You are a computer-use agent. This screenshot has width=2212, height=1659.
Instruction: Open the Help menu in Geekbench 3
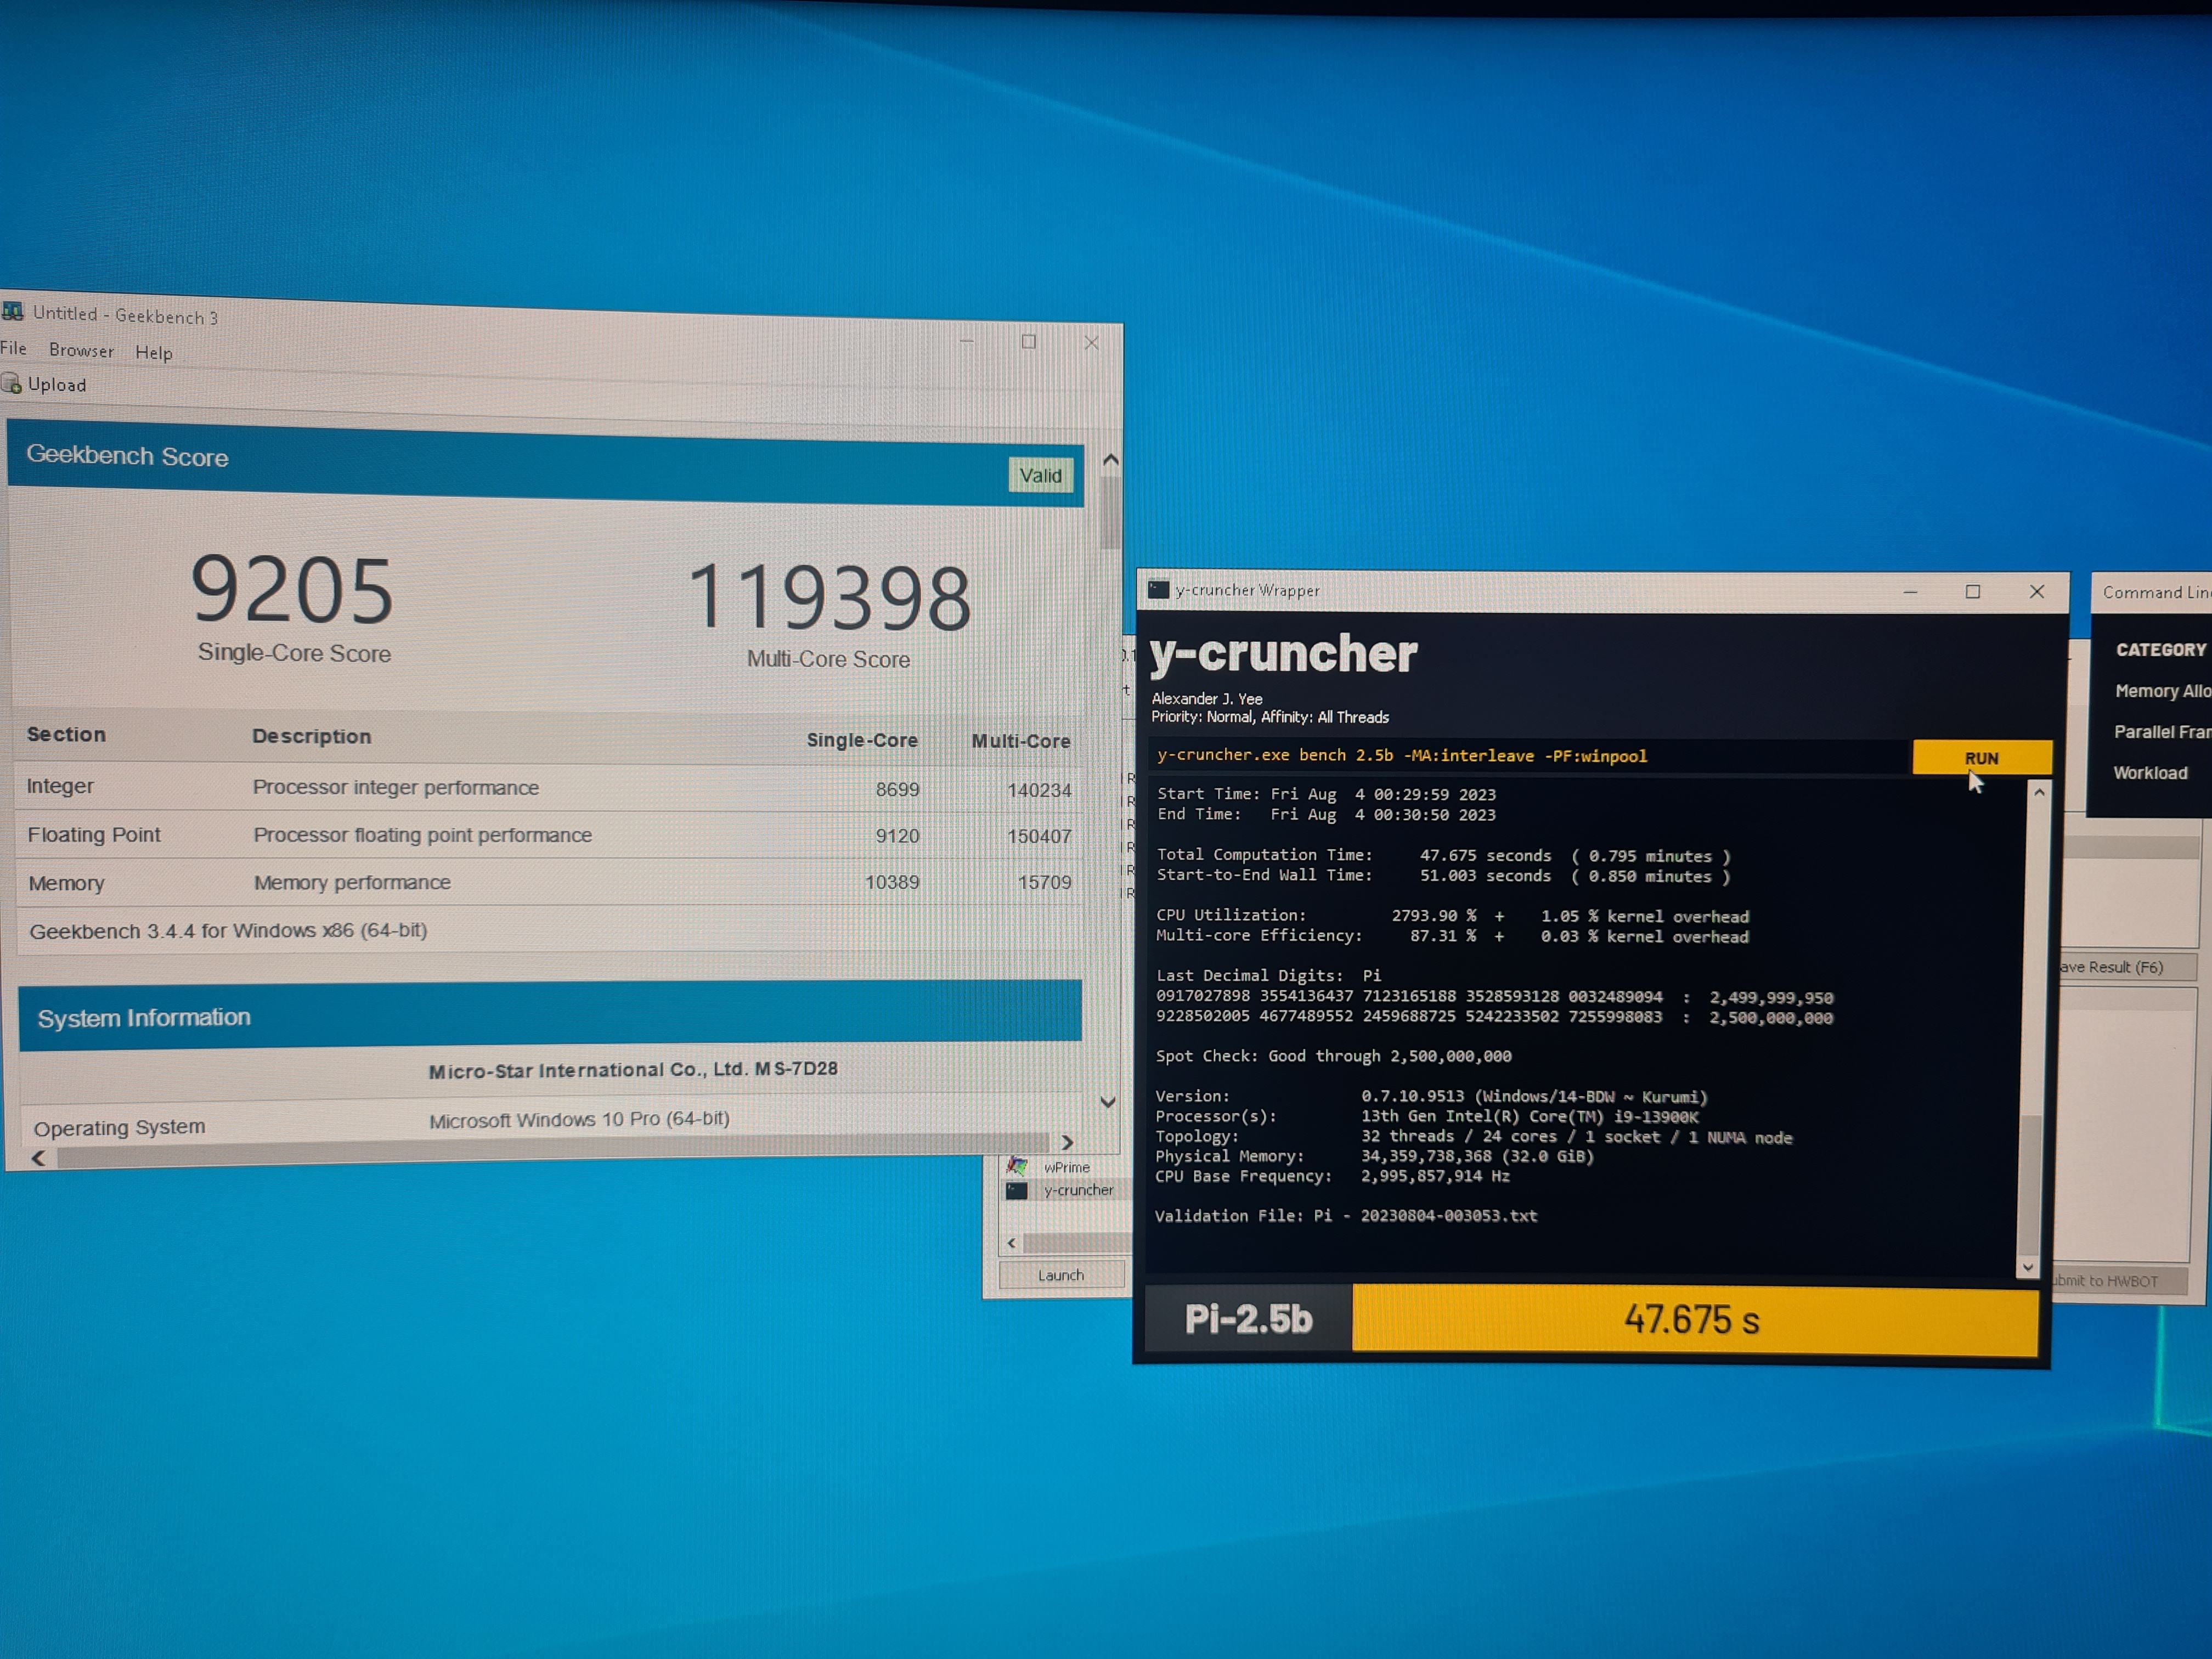click(x=154, y=352)
